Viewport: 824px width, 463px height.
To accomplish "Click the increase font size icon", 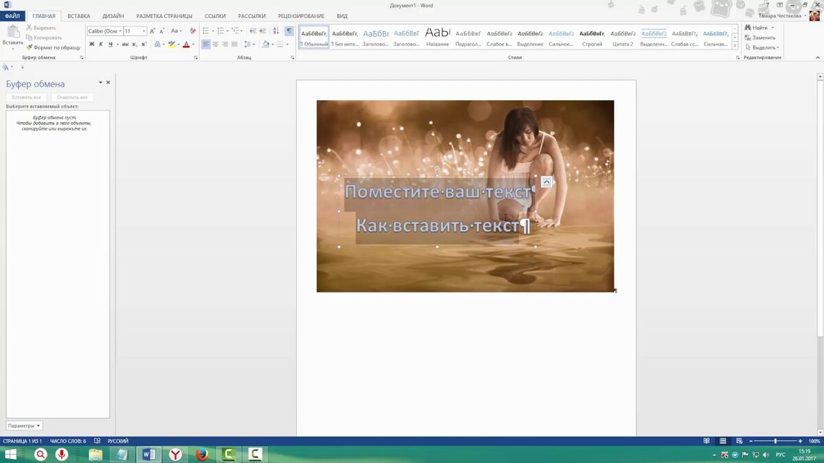I will pos(153,31).
